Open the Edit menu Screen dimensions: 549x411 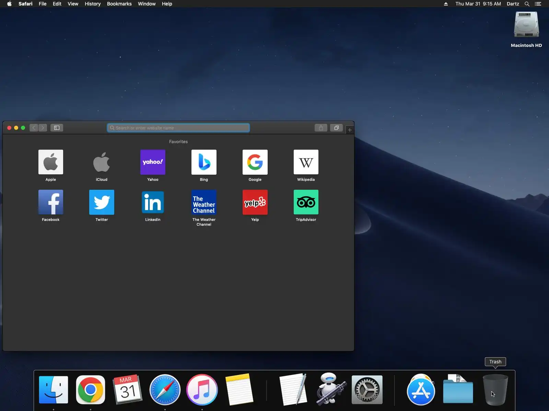[x=57, y=4]
